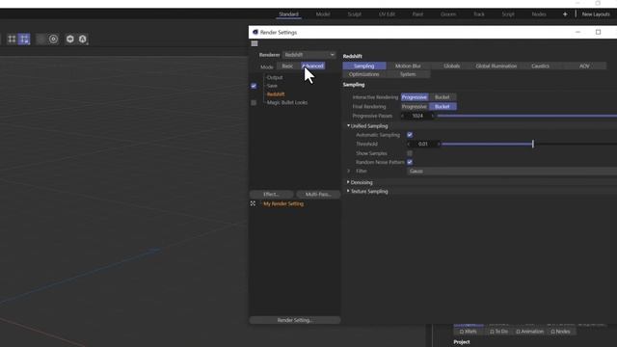Open the XRefs tab in attribute panel
This screenshot has height=347, width=617.
pyautogui.click(x=469, y=332)
